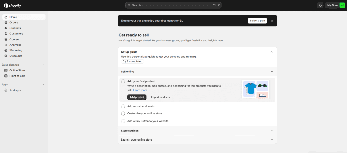Image resolution: width=347 pixels, height=153 pixels.
Task: Click the search magnifier icon
Action: click(x=129, y=5)
